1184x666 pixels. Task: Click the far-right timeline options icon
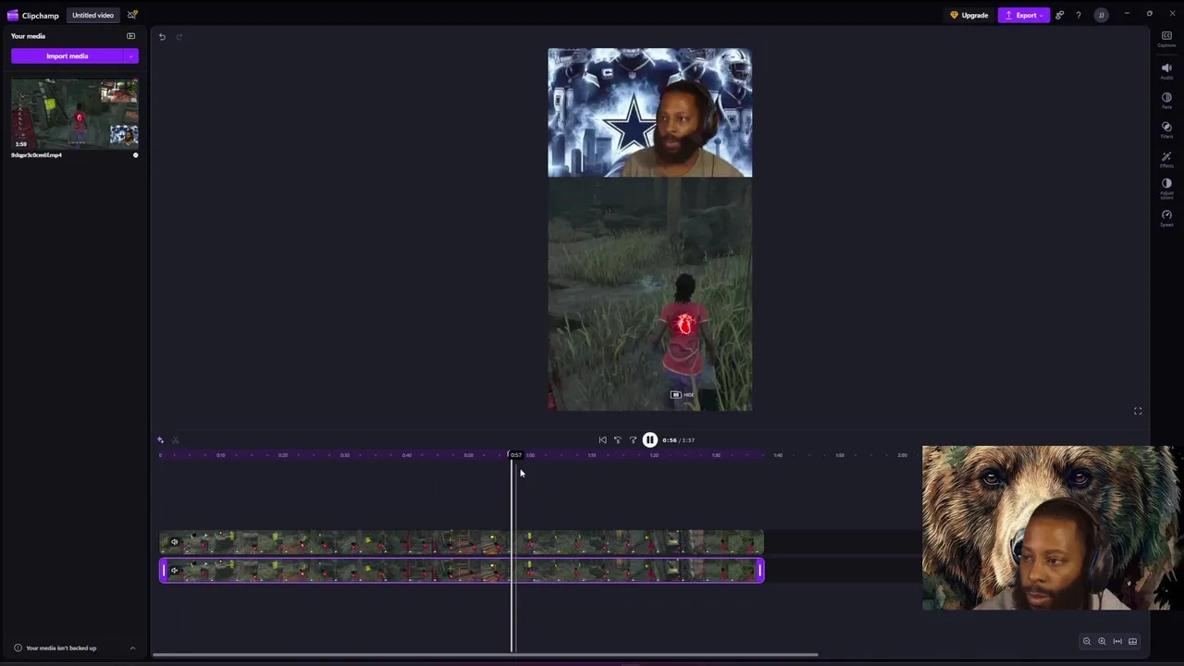click(1132, 641)
